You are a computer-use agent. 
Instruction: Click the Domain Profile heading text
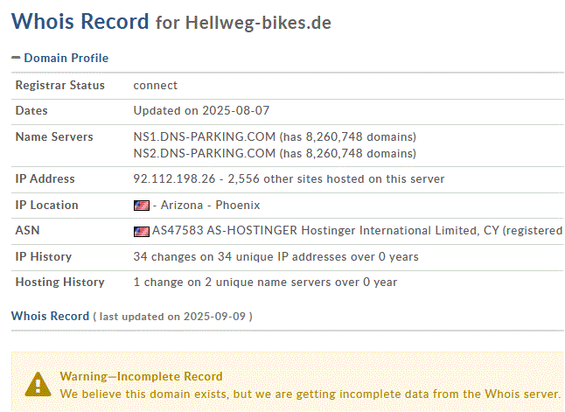[x=66, y=58]
